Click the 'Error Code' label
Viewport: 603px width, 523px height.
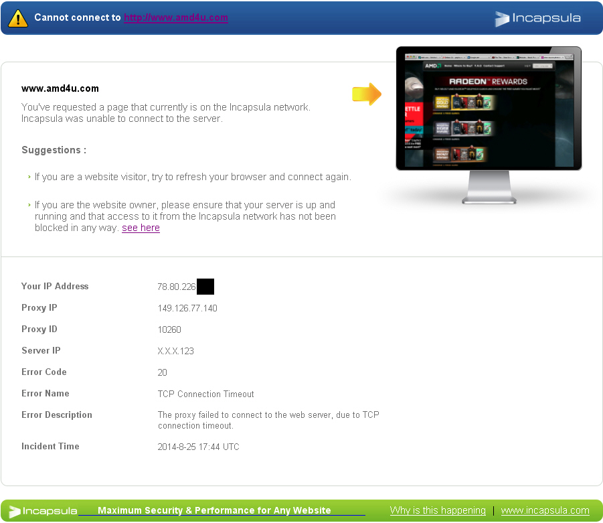click(44, 372)
